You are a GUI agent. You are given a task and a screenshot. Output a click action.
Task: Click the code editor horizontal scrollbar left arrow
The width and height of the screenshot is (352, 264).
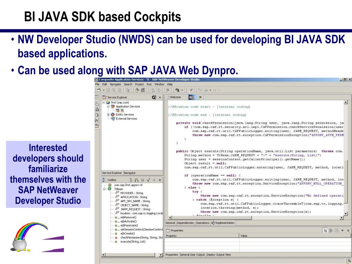click(170, 218)
